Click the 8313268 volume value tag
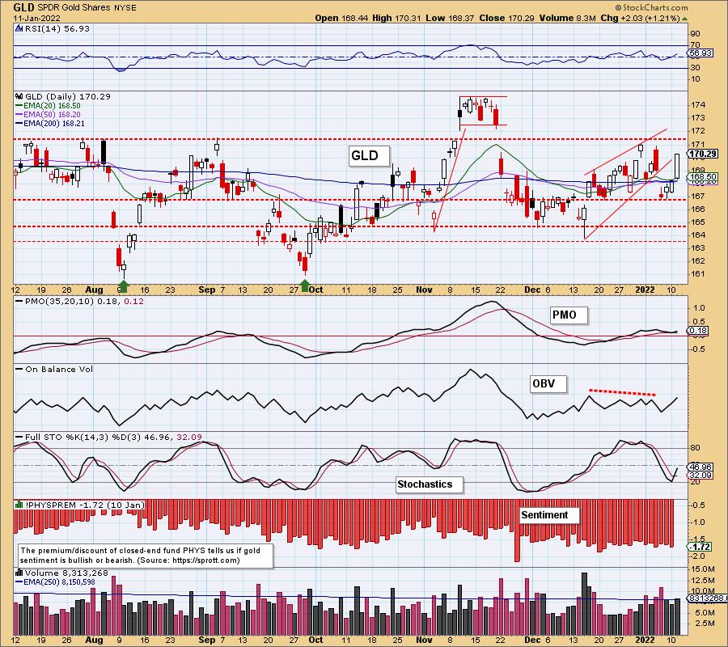The image size is (728, 647). point(705,598)
